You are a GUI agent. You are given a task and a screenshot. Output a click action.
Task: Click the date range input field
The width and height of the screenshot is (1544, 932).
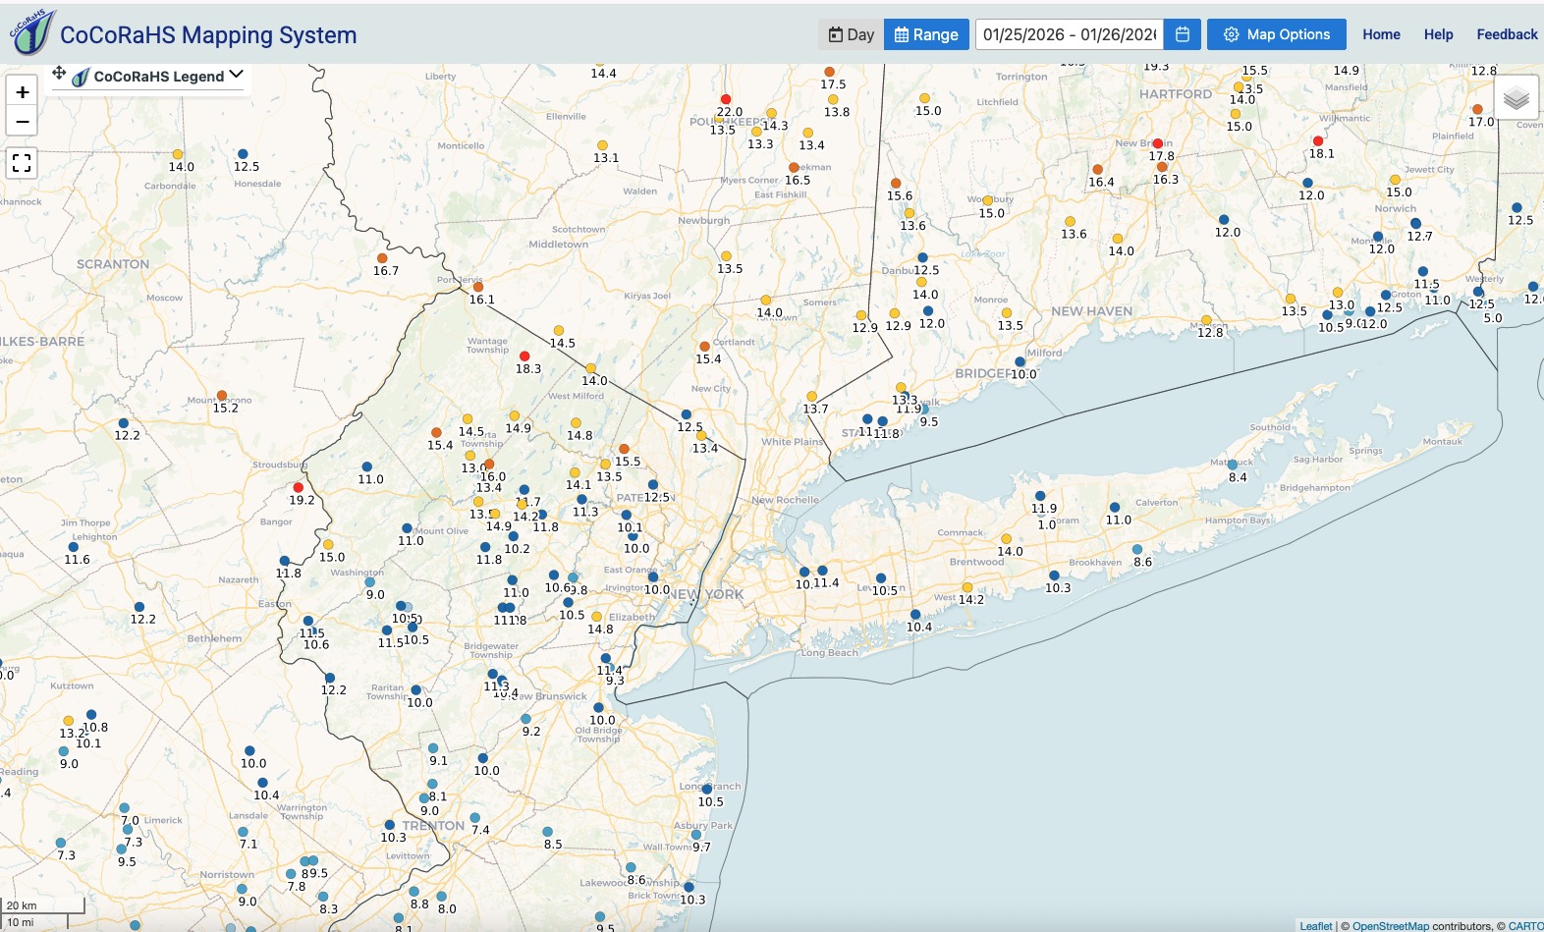(x=1069, y=34)
